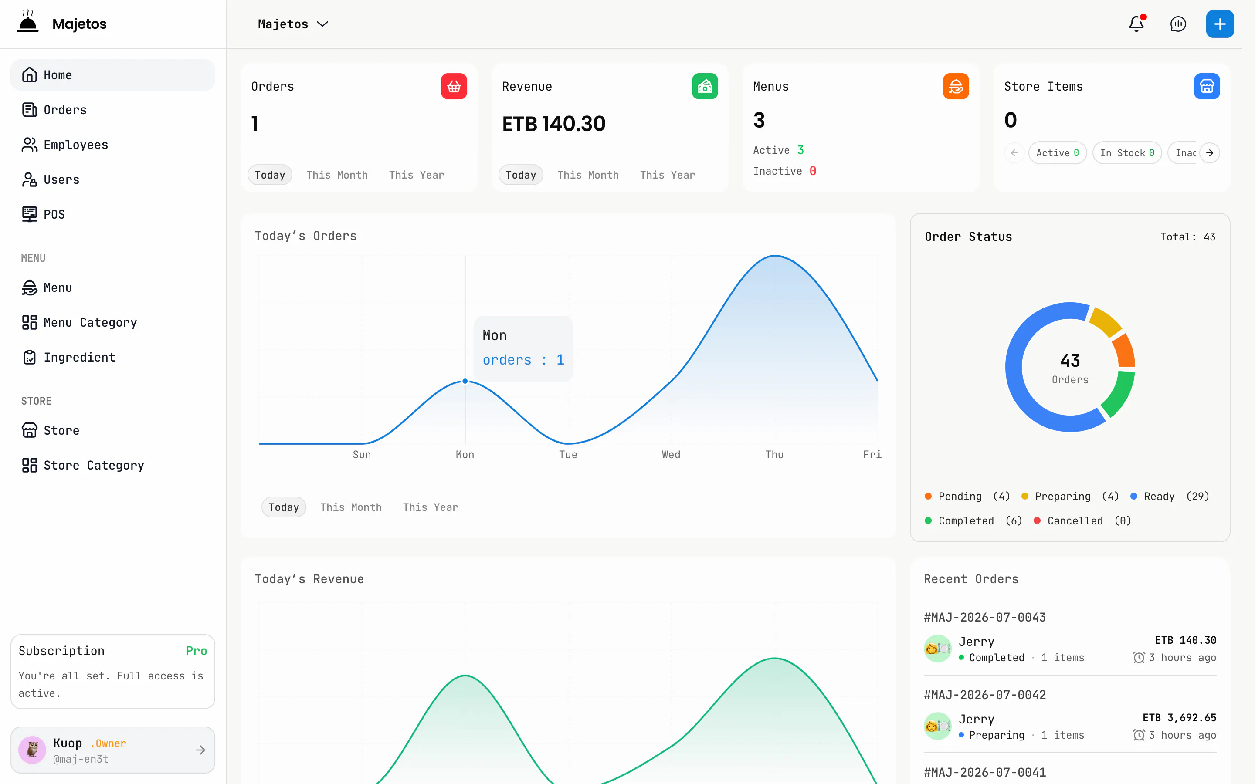
Task: Open Ingredient in sidebar
Action: pyautogui.click(x=112, y=357)
